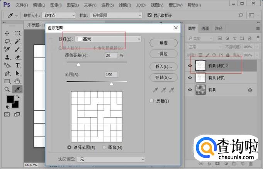Click the Add to Sample eyedropper
Screen dimensions: 263x169
tap(163, 90)
